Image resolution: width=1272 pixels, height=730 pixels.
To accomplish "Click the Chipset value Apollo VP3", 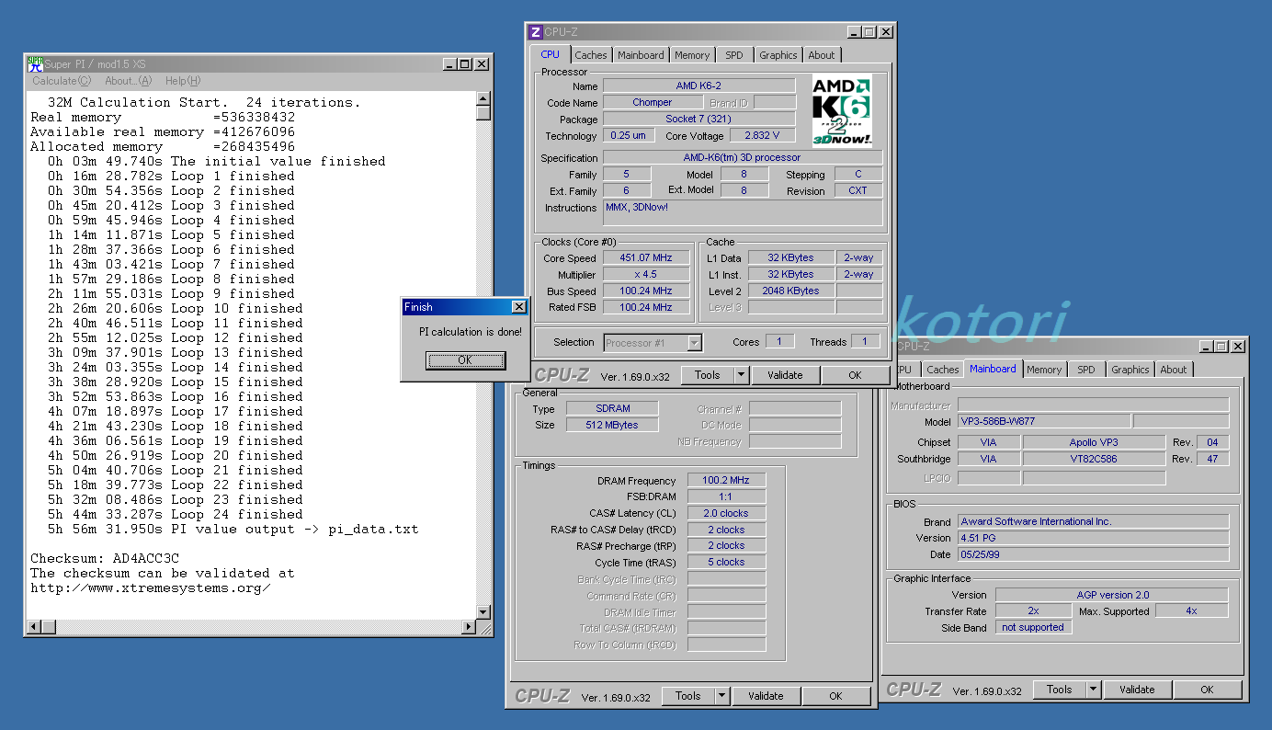I will coord(1094,442).
